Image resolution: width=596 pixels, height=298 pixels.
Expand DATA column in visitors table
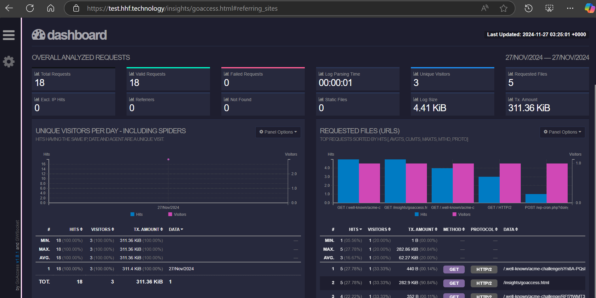[176, 229]
